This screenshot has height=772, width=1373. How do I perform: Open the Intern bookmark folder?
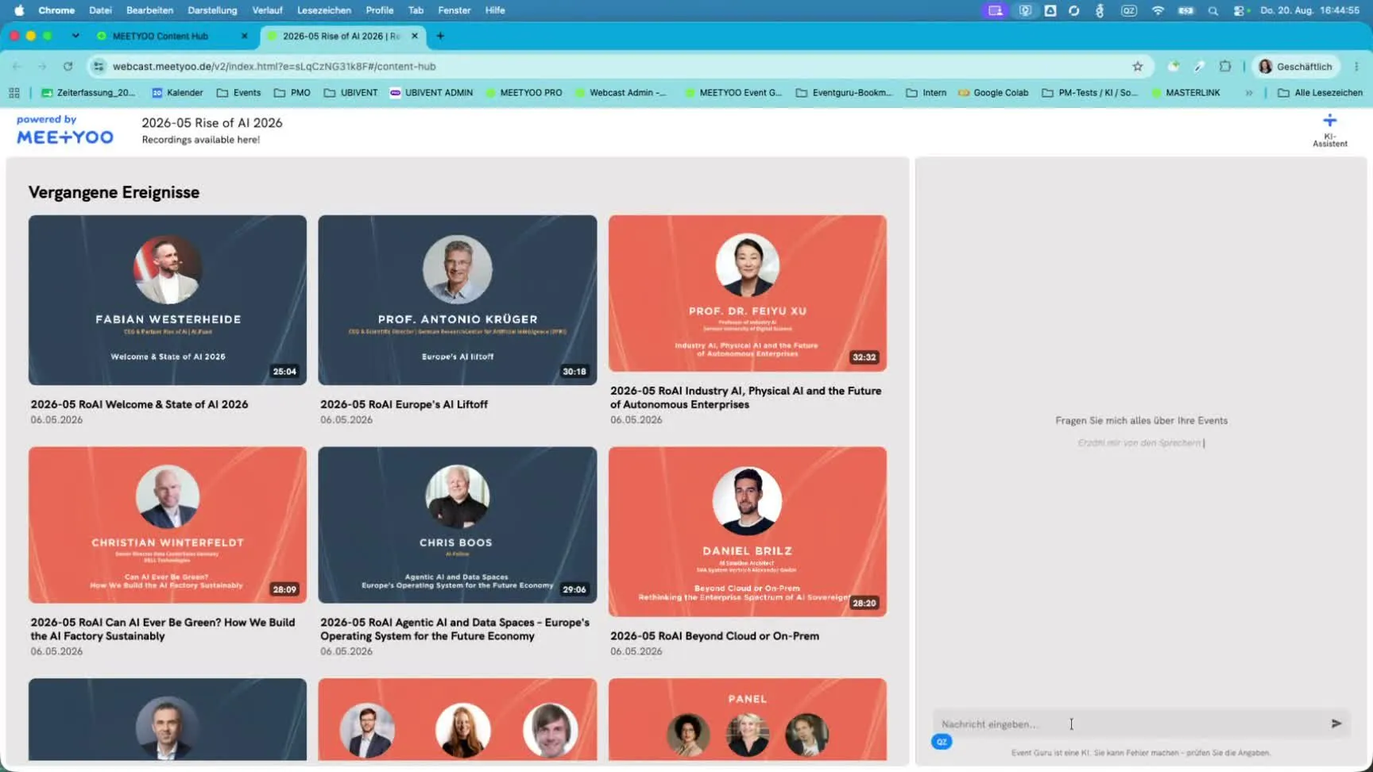pos(926,93)
